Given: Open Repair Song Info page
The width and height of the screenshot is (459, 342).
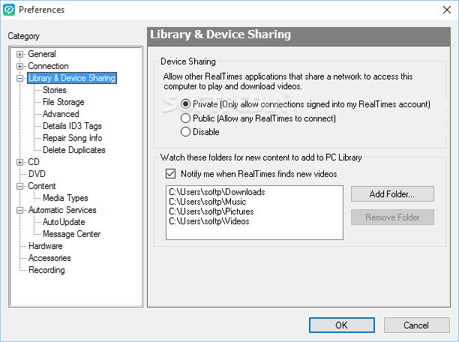Looking at the screenshot, I should 73,138.
